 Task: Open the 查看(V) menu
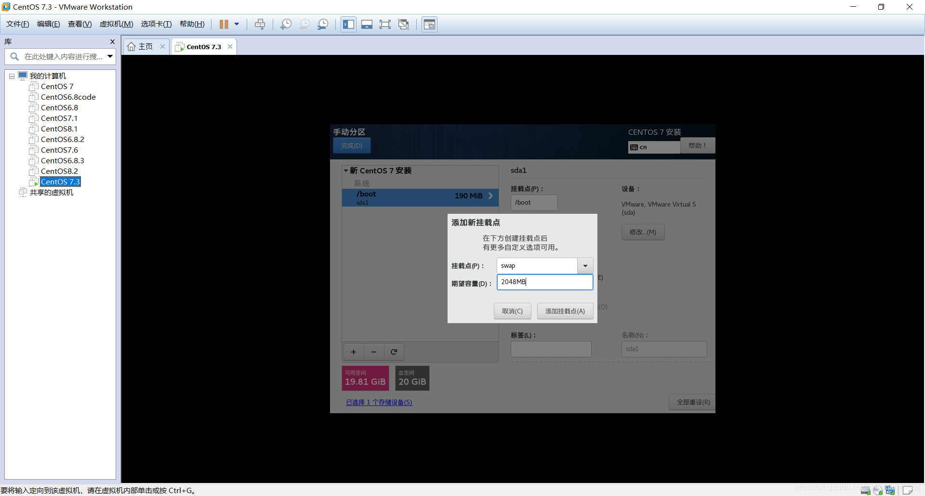coord(80,24)
